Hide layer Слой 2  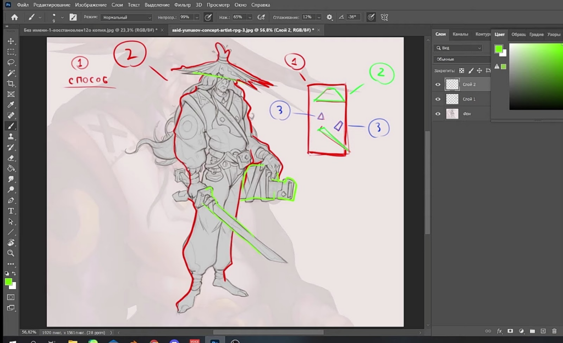coord(438,85)
